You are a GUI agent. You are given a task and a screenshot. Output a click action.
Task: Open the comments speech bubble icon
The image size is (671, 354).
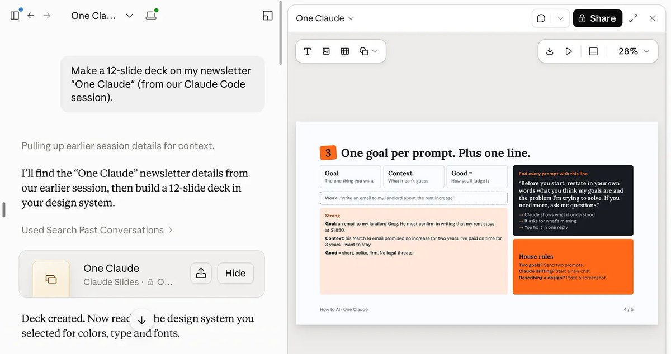[541, 18]
